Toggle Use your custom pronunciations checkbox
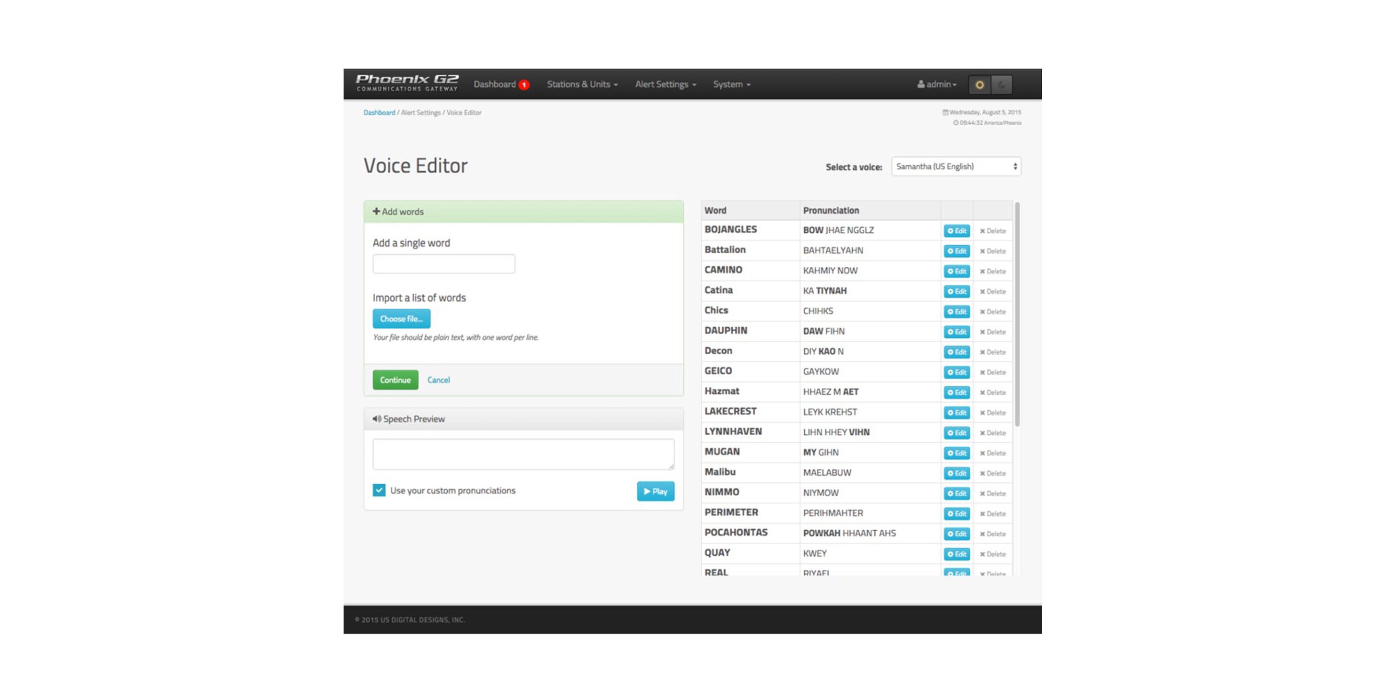Image resolution: width=1382 pixels, height=691 pixels. [379, 490]
